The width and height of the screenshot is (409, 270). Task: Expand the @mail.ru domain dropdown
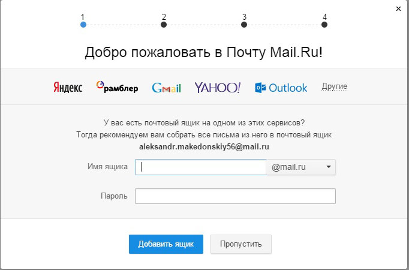301,167
